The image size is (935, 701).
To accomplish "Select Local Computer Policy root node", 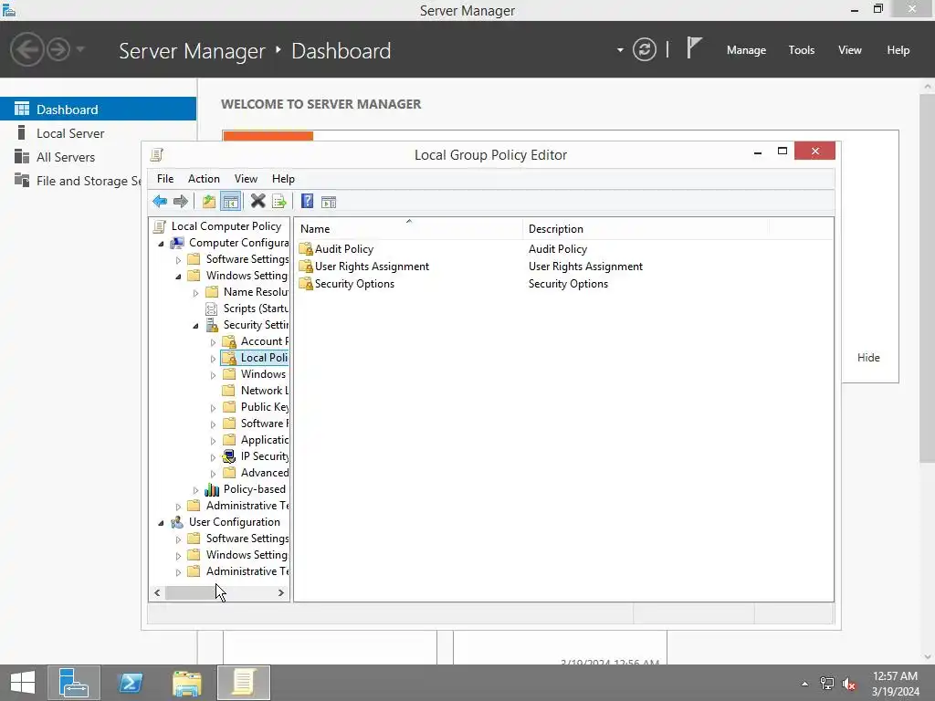I will coord(226,226).
